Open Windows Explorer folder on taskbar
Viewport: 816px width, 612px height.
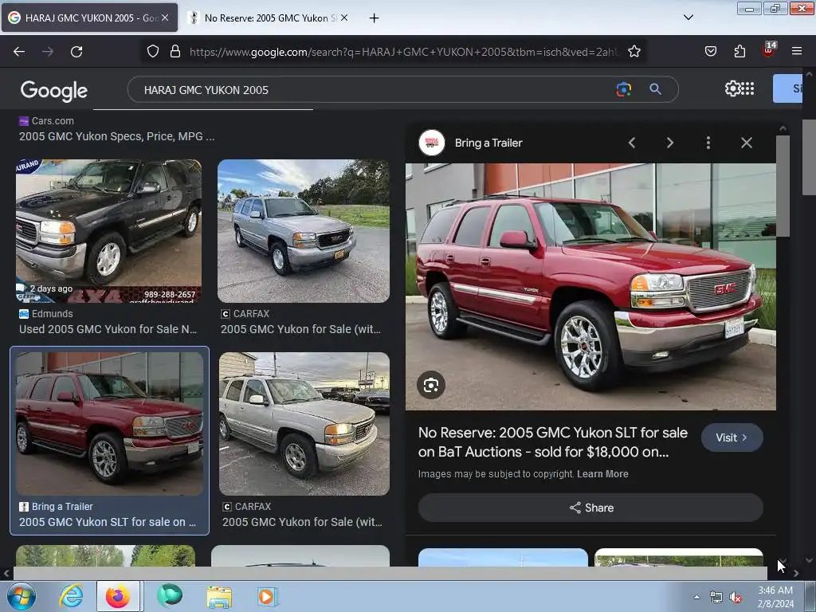tap(219, 597)
